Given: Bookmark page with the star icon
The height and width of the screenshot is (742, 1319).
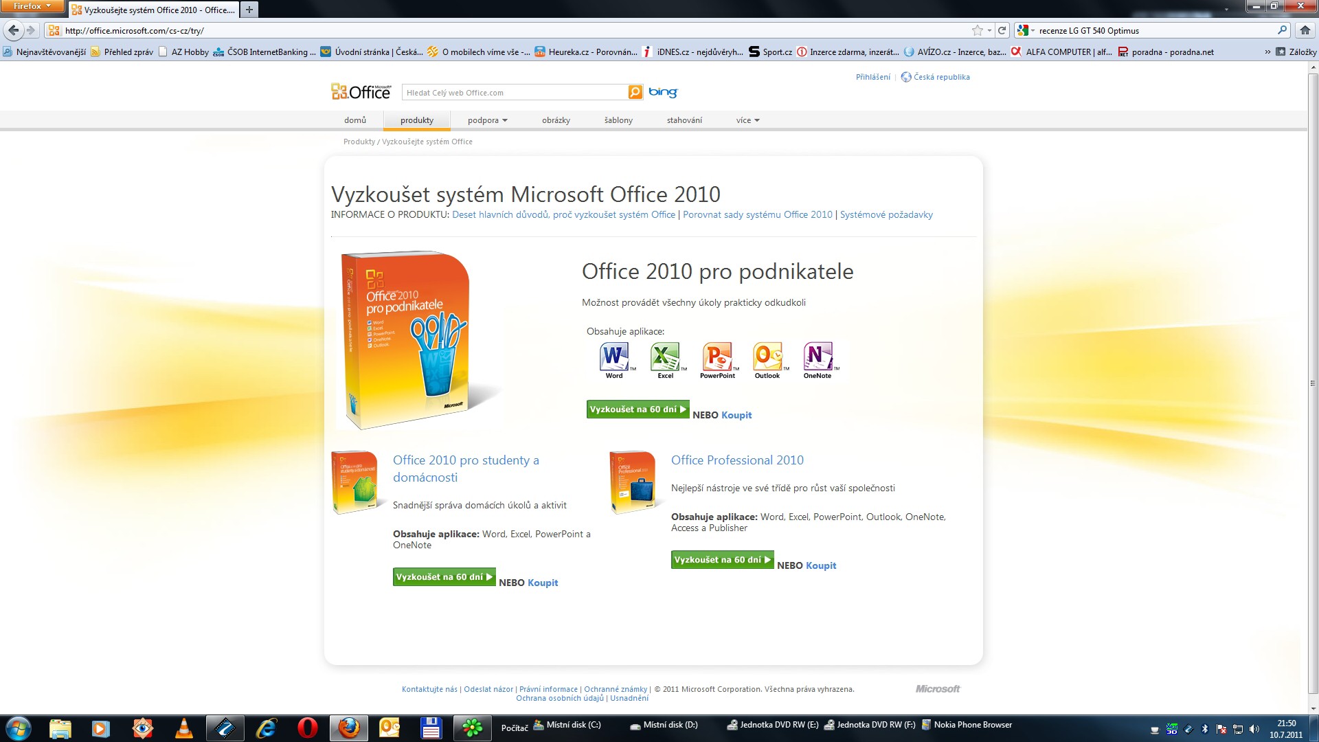Looking at the screenshot, I should coord(977,30).
